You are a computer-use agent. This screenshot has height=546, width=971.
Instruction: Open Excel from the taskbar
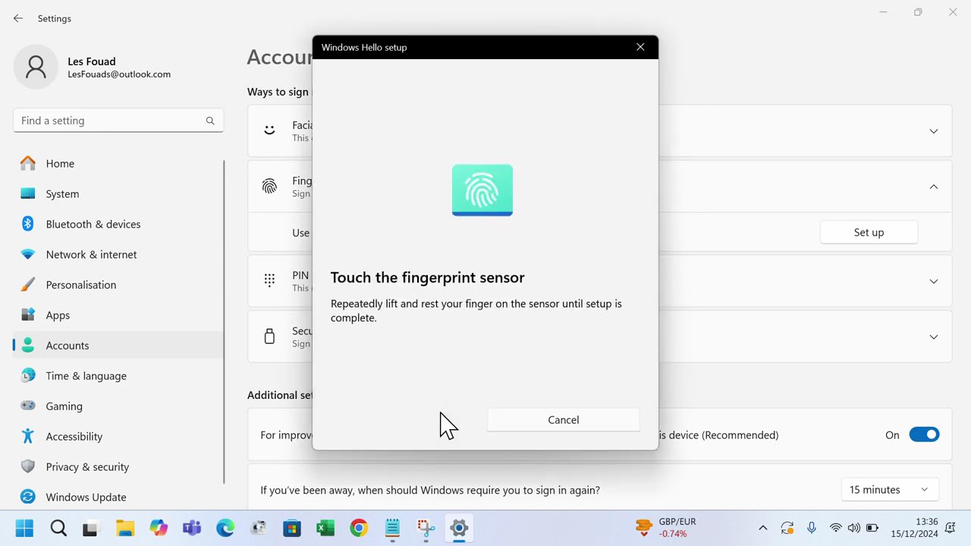point(325,528)
